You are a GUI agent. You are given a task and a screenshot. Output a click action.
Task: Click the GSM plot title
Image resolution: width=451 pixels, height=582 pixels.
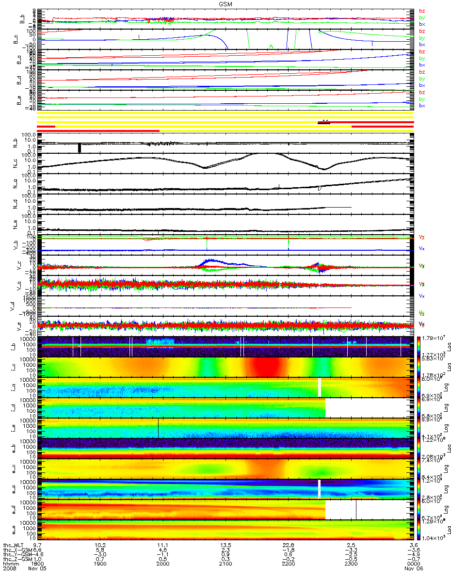pos(225,3)
